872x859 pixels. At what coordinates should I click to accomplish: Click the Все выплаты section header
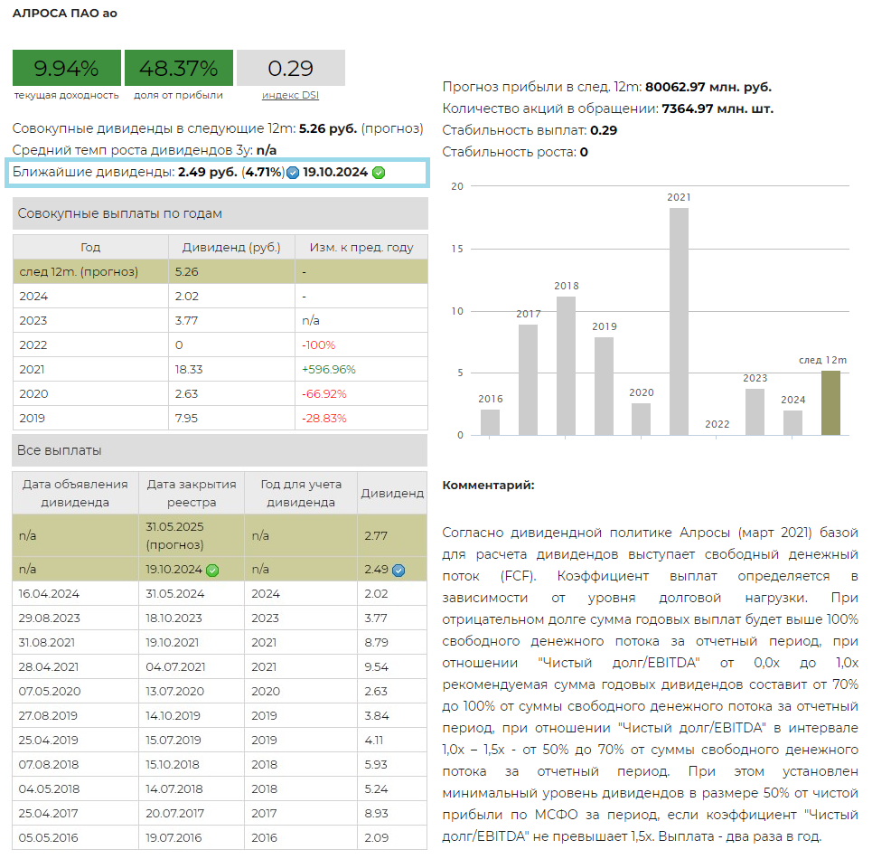coord(220,450)
